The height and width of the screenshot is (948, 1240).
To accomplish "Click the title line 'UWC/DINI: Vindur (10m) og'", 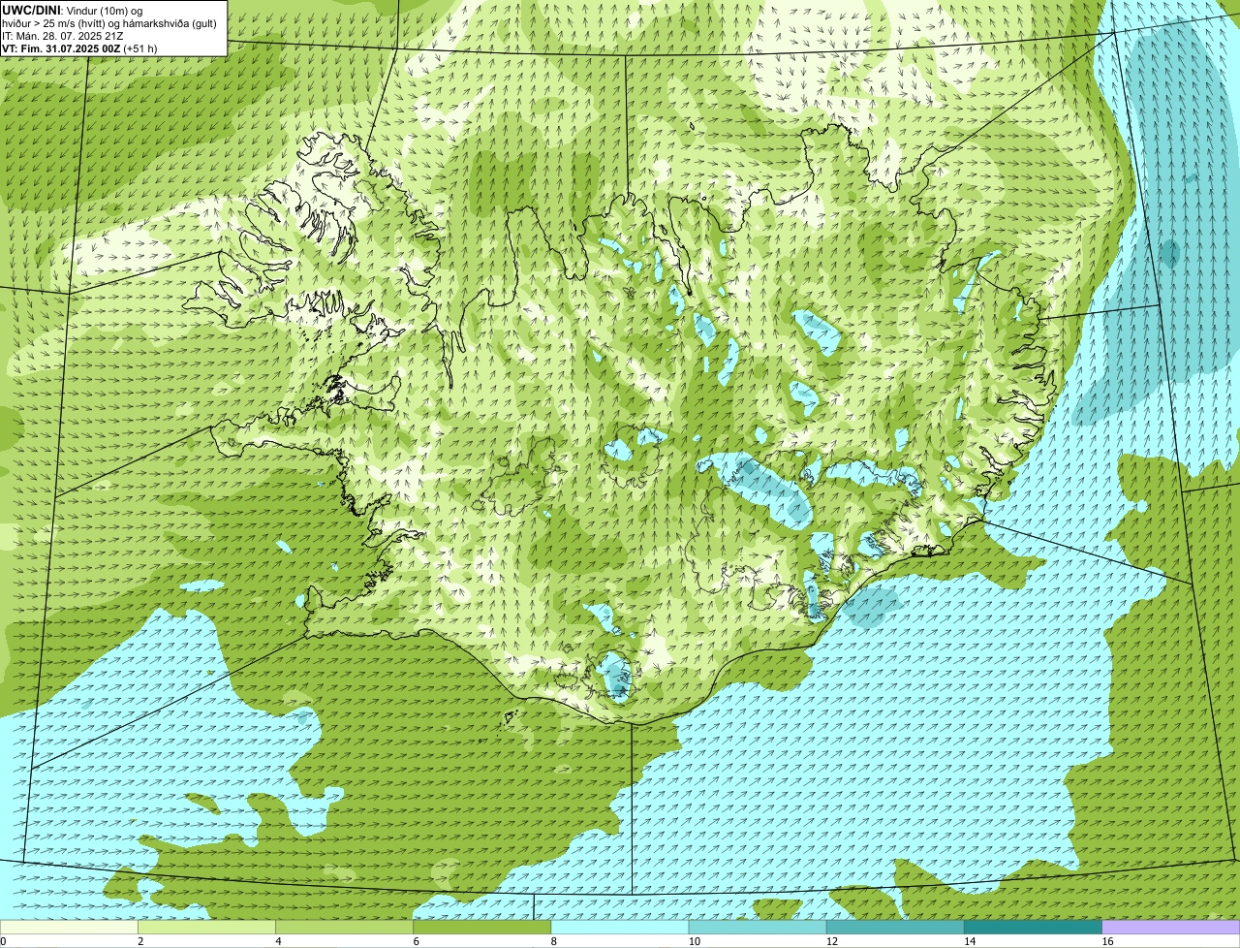I will point(73,10).
